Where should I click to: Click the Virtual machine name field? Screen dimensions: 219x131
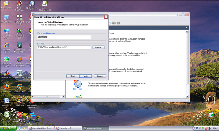64,37
